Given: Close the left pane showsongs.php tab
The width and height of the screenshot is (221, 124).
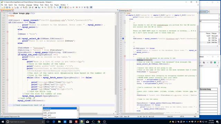Looking at the screenshot, I should tap(12, 11).
